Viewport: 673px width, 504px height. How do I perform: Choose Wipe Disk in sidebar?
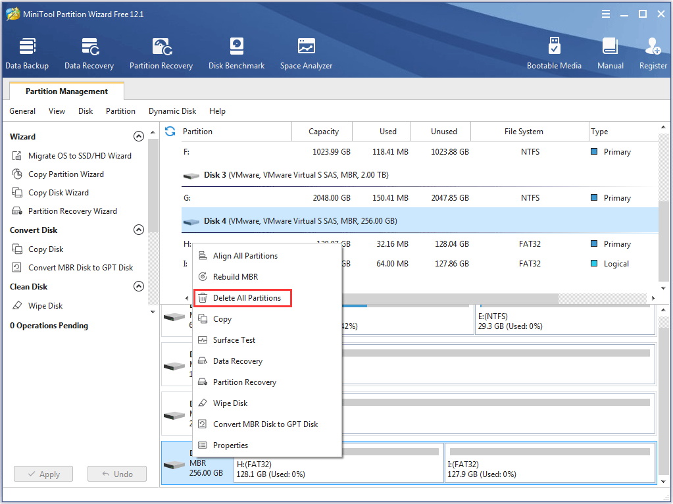point(45,306)
